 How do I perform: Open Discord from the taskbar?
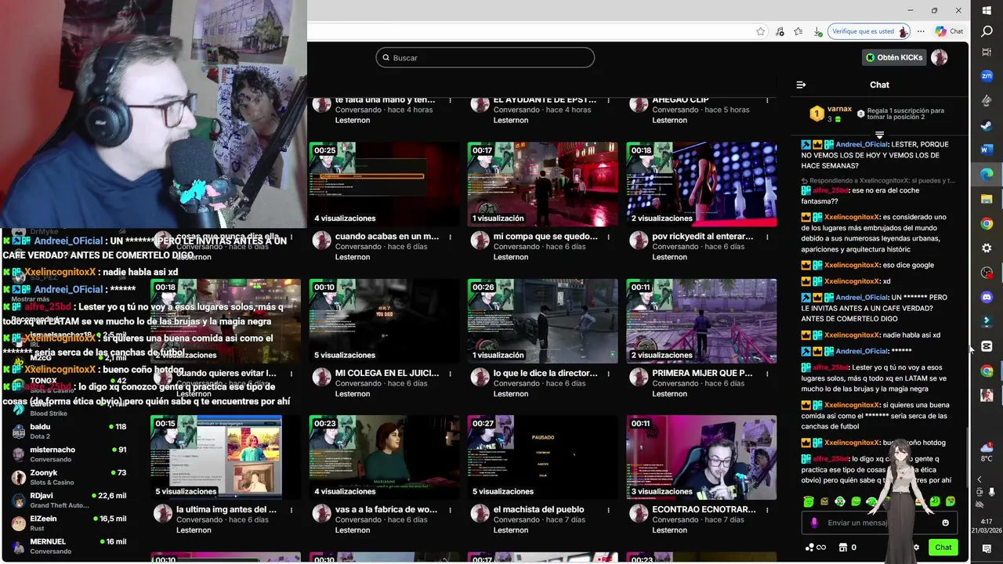(987, 297)
